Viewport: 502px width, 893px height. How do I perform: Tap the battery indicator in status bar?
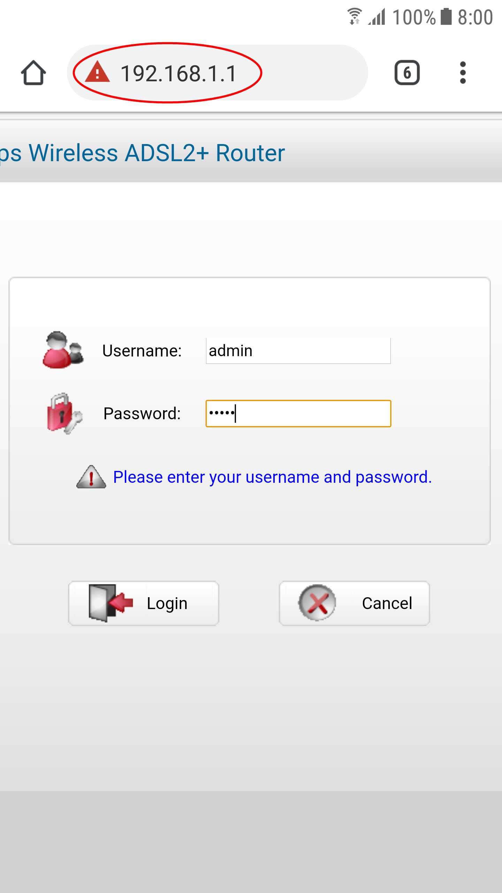click(446, 16)
